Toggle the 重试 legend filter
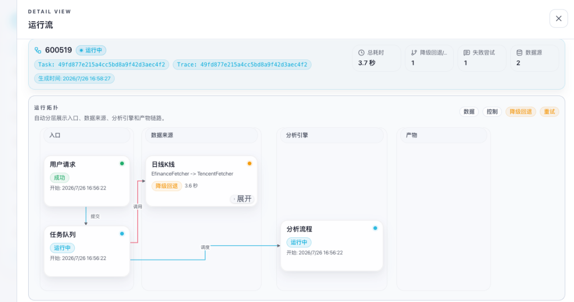Screen dimensions: 574x302 click(x=549, y=111)
